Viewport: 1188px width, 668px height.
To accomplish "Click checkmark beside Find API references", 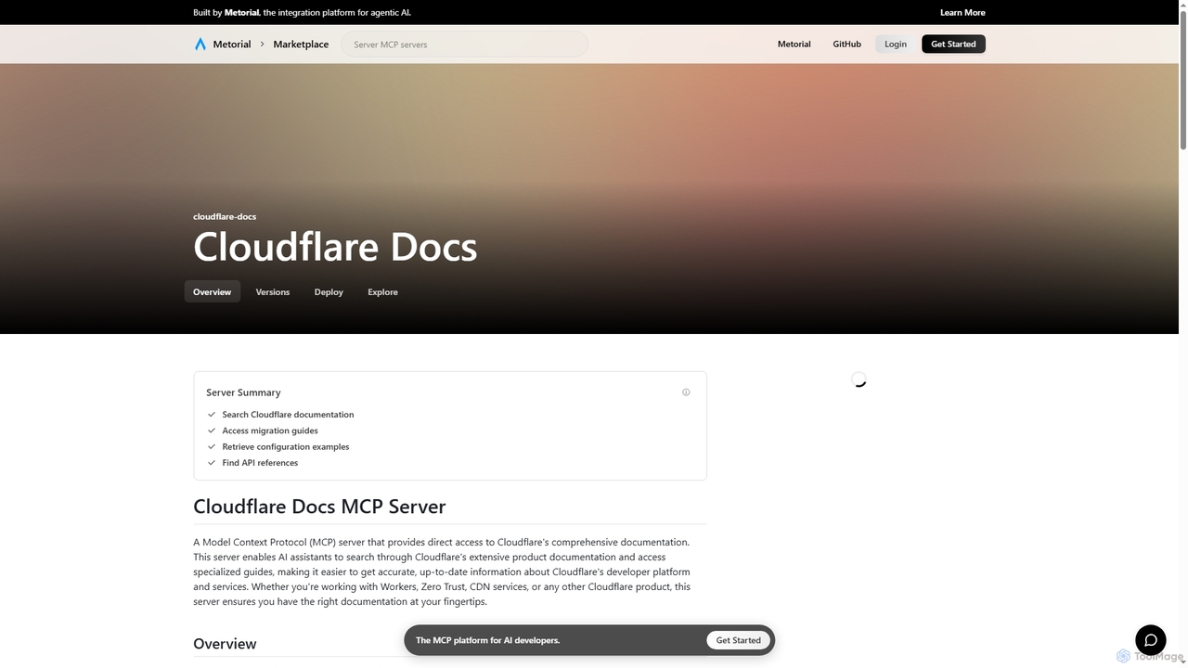I will click(212, 463).
